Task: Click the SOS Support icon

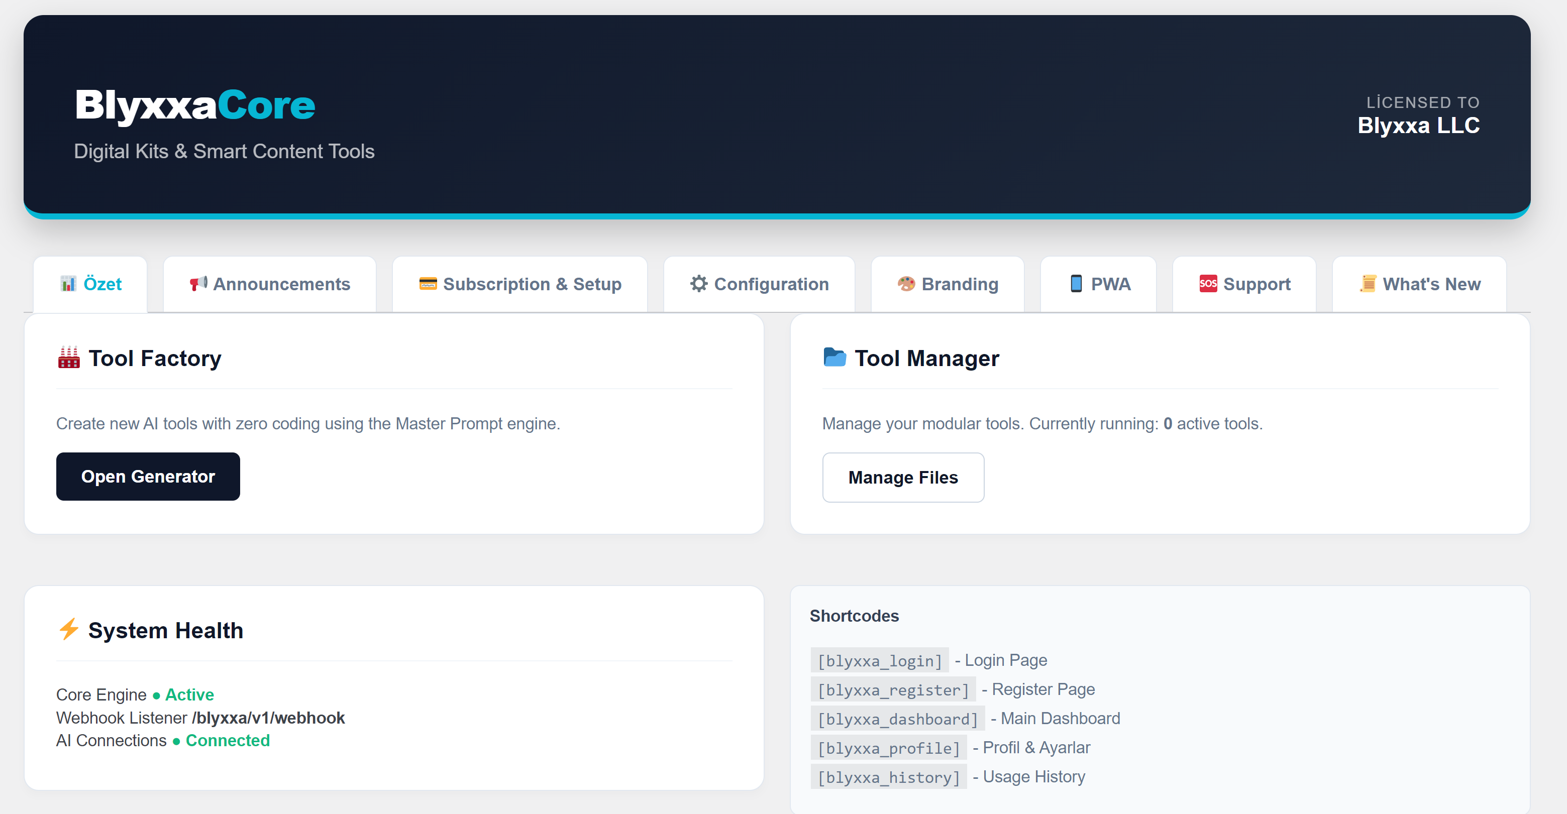Action: pyautogui.click(x=1209, y=283)
